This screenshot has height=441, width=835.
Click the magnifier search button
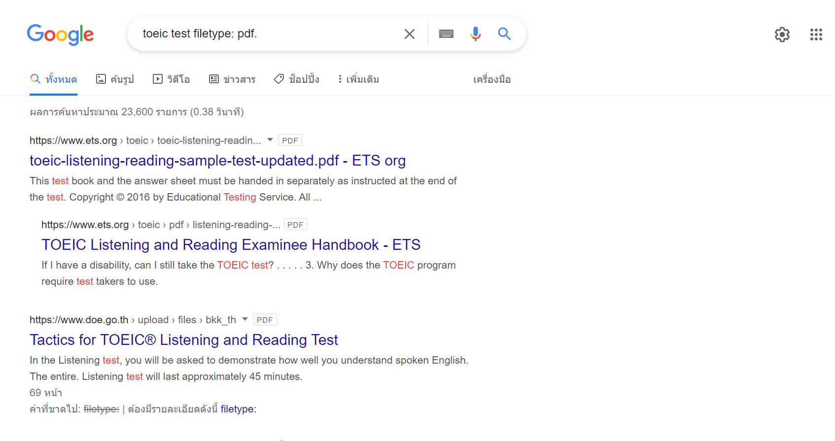(x=504, y=34)
